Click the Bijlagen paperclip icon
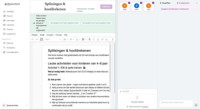Screen dimensions: 200x109 [x=121, y=91]
